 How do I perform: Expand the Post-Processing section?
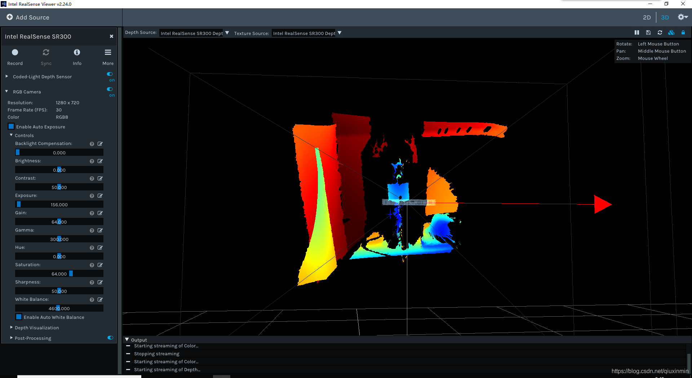click(x=11, y=338)
